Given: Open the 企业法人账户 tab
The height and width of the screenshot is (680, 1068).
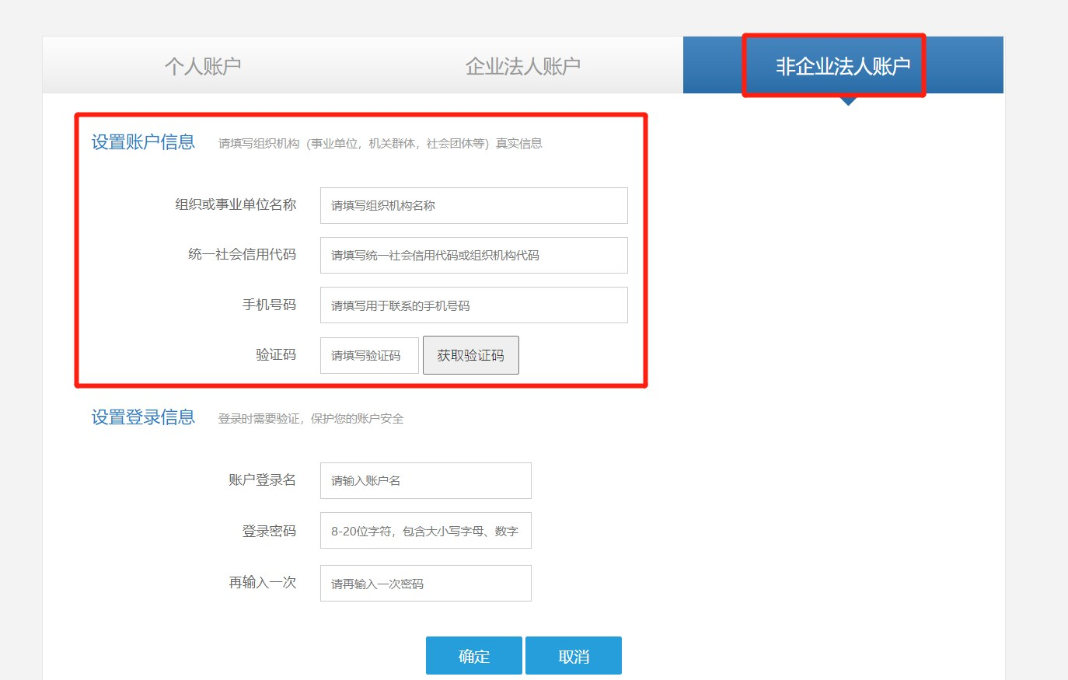Looking at the screenshot, I should pyautogui.click(x=522, y=66).
